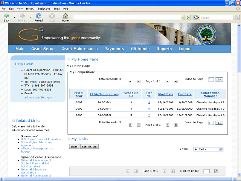
Task: Click the bottom Go button beside Jump to Page
Action: tap(219, 123)
